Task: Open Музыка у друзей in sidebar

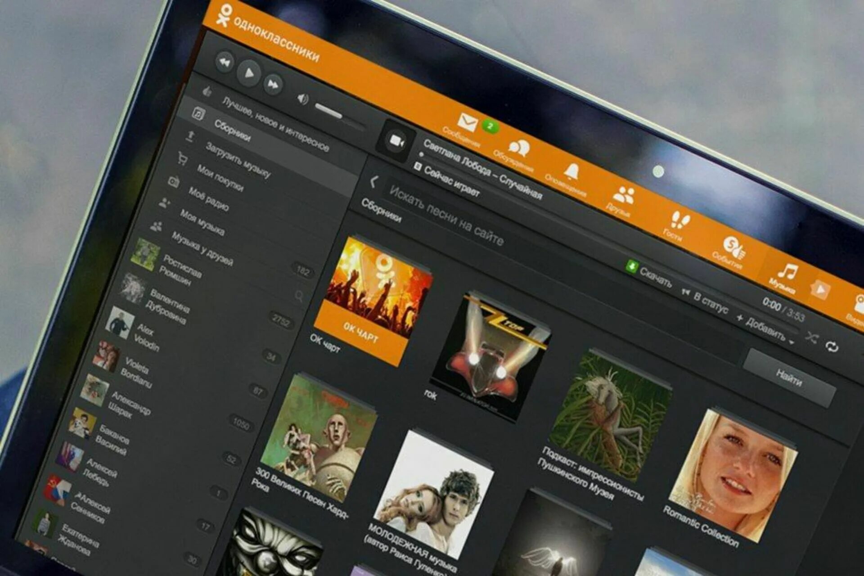Action: [202, 248]
